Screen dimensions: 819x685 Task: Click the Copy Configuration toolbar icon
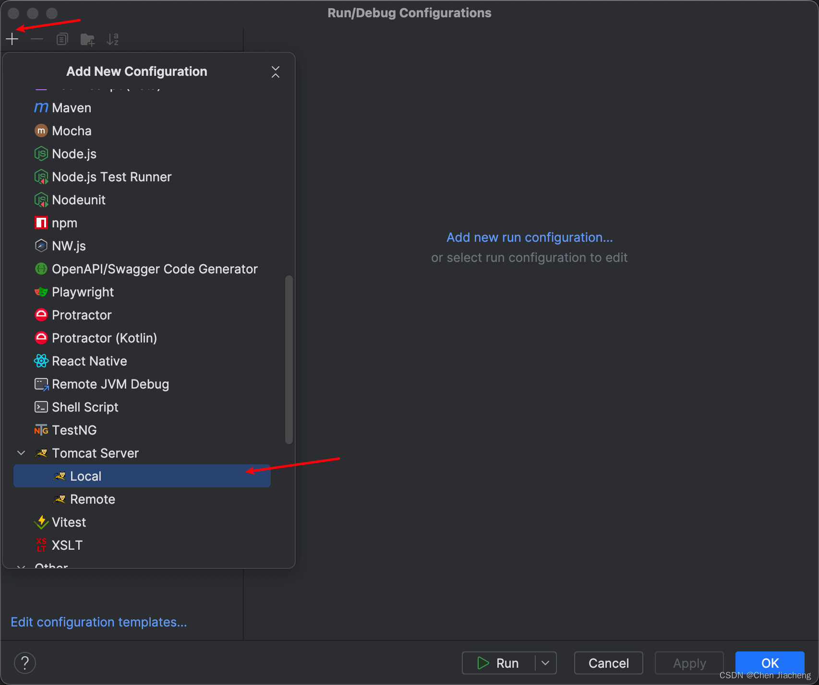62,39
